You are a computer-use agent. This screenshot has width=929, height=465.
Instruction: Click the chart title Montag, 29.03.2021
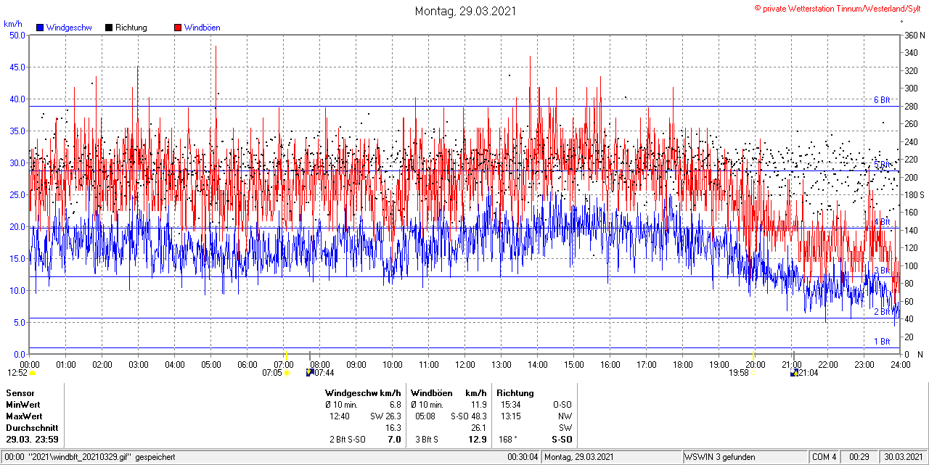(x=464, y=11)
